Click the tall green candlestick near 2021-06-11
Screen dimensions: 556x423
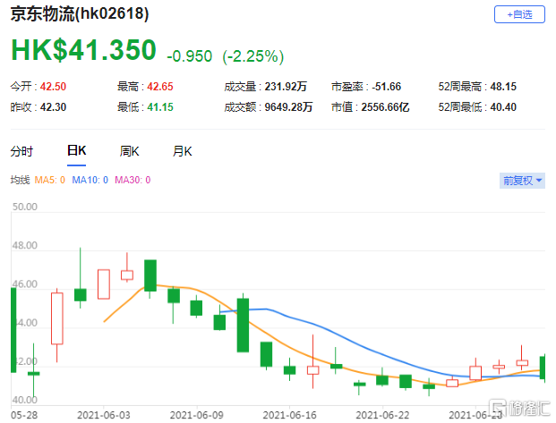click(x=243, y=325)
